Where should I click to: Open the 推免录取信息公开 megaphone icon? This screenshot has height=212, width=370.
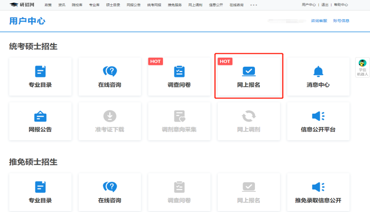318,187
